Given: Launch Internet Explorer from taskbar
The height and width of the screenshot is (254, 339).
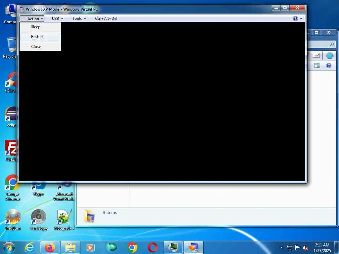Looking at the screenshot, I should [x=29, y=247].
